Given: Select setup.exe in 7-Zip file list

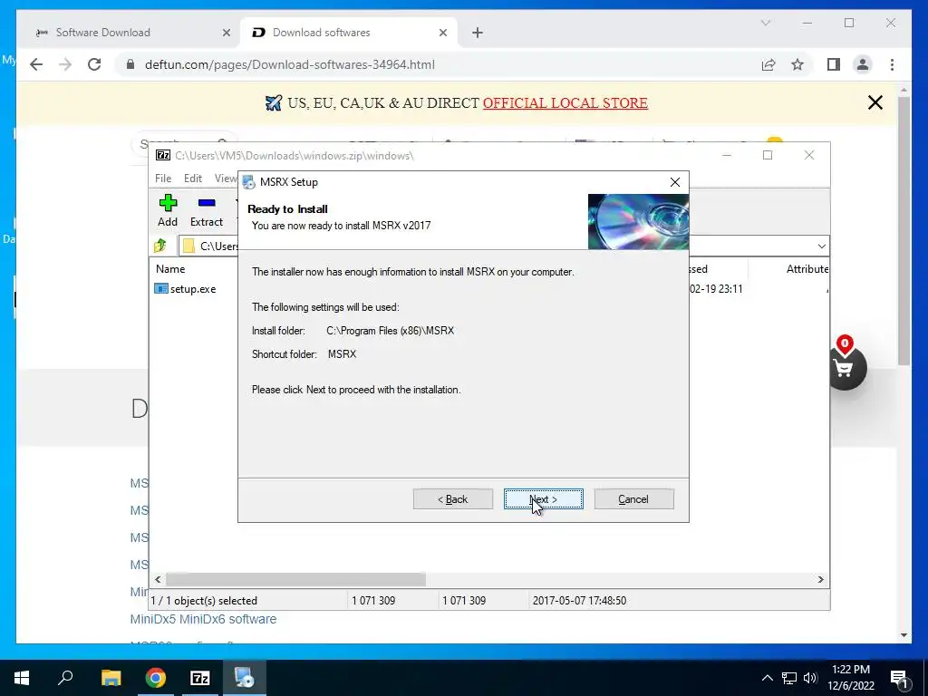Looking at the screenshot, I should (x=185, y=289).
